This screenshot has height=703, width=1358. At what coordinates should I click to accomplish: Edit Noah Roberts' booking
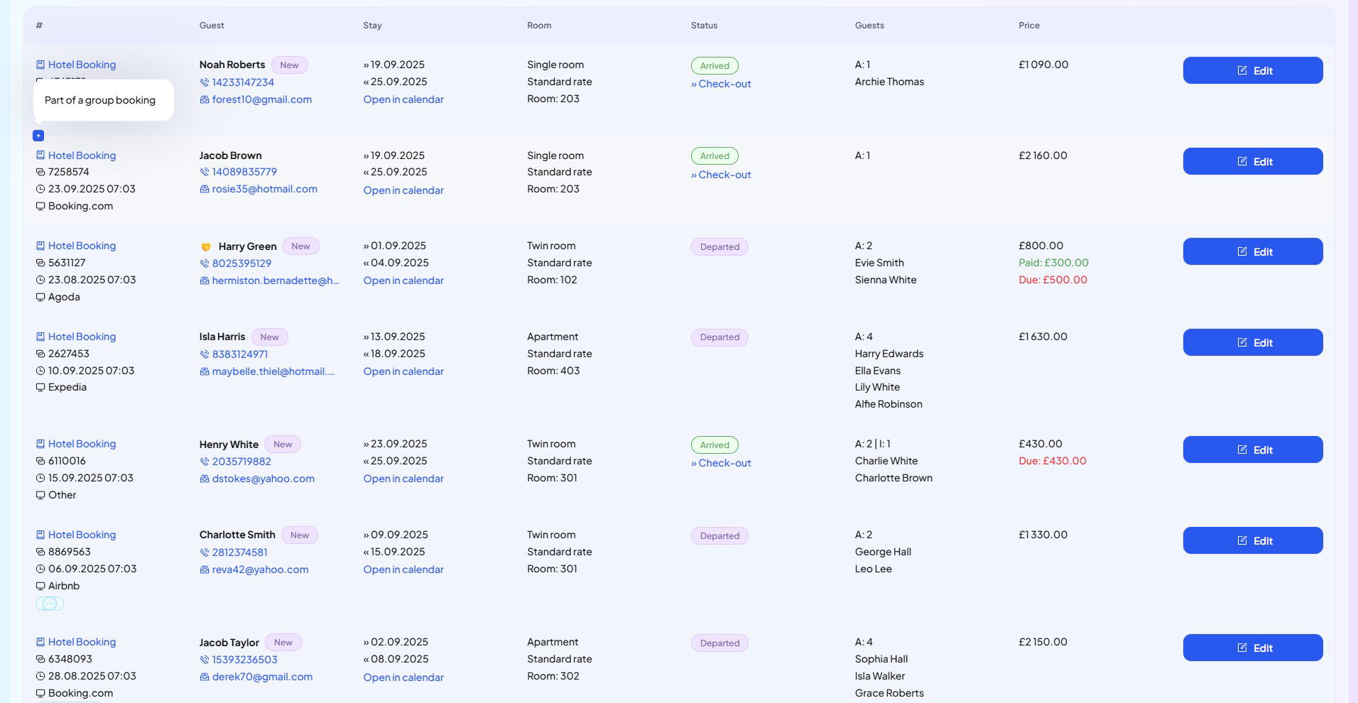tap(1252, 70)
